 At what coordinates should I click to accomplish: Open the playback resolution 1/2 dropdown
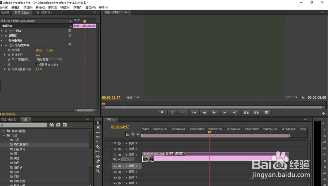[291, 97]
